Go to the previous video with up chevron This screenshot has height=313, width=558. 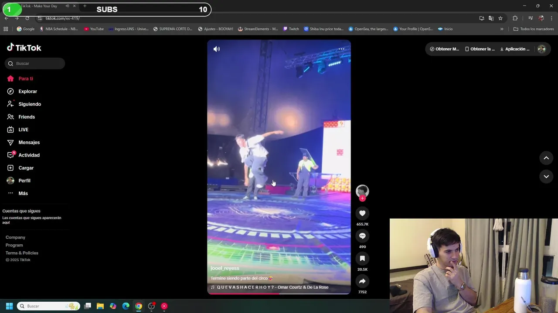pyautogui.click(x=546, y=158)
